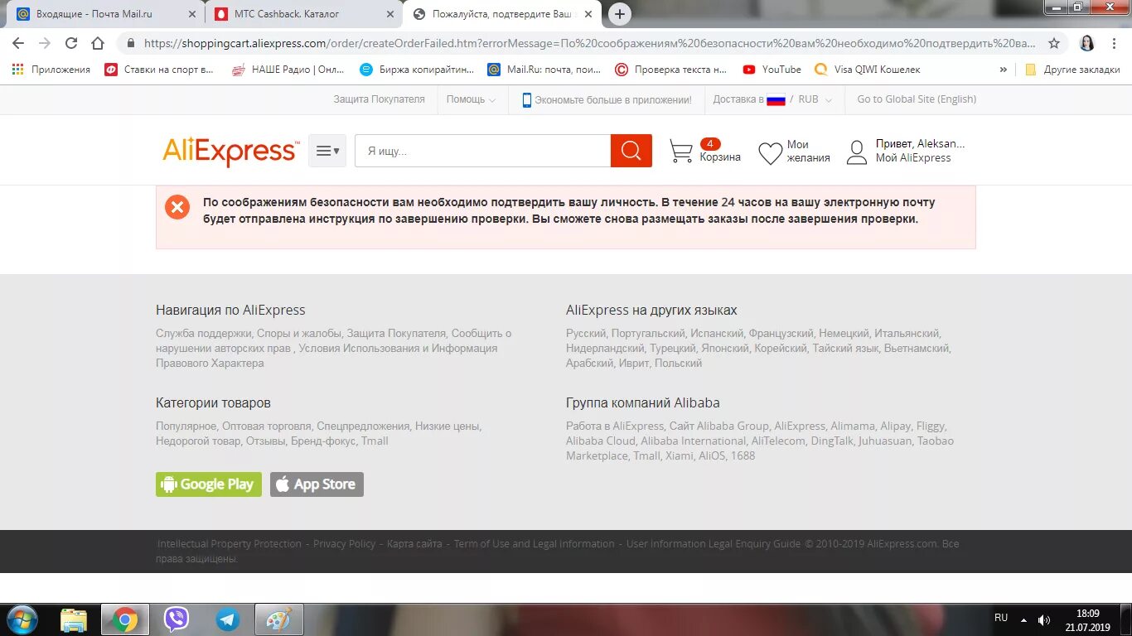Close the Mail.ru tab
This screenshot has width=1132, height=636.
click(x=192, y=14)
